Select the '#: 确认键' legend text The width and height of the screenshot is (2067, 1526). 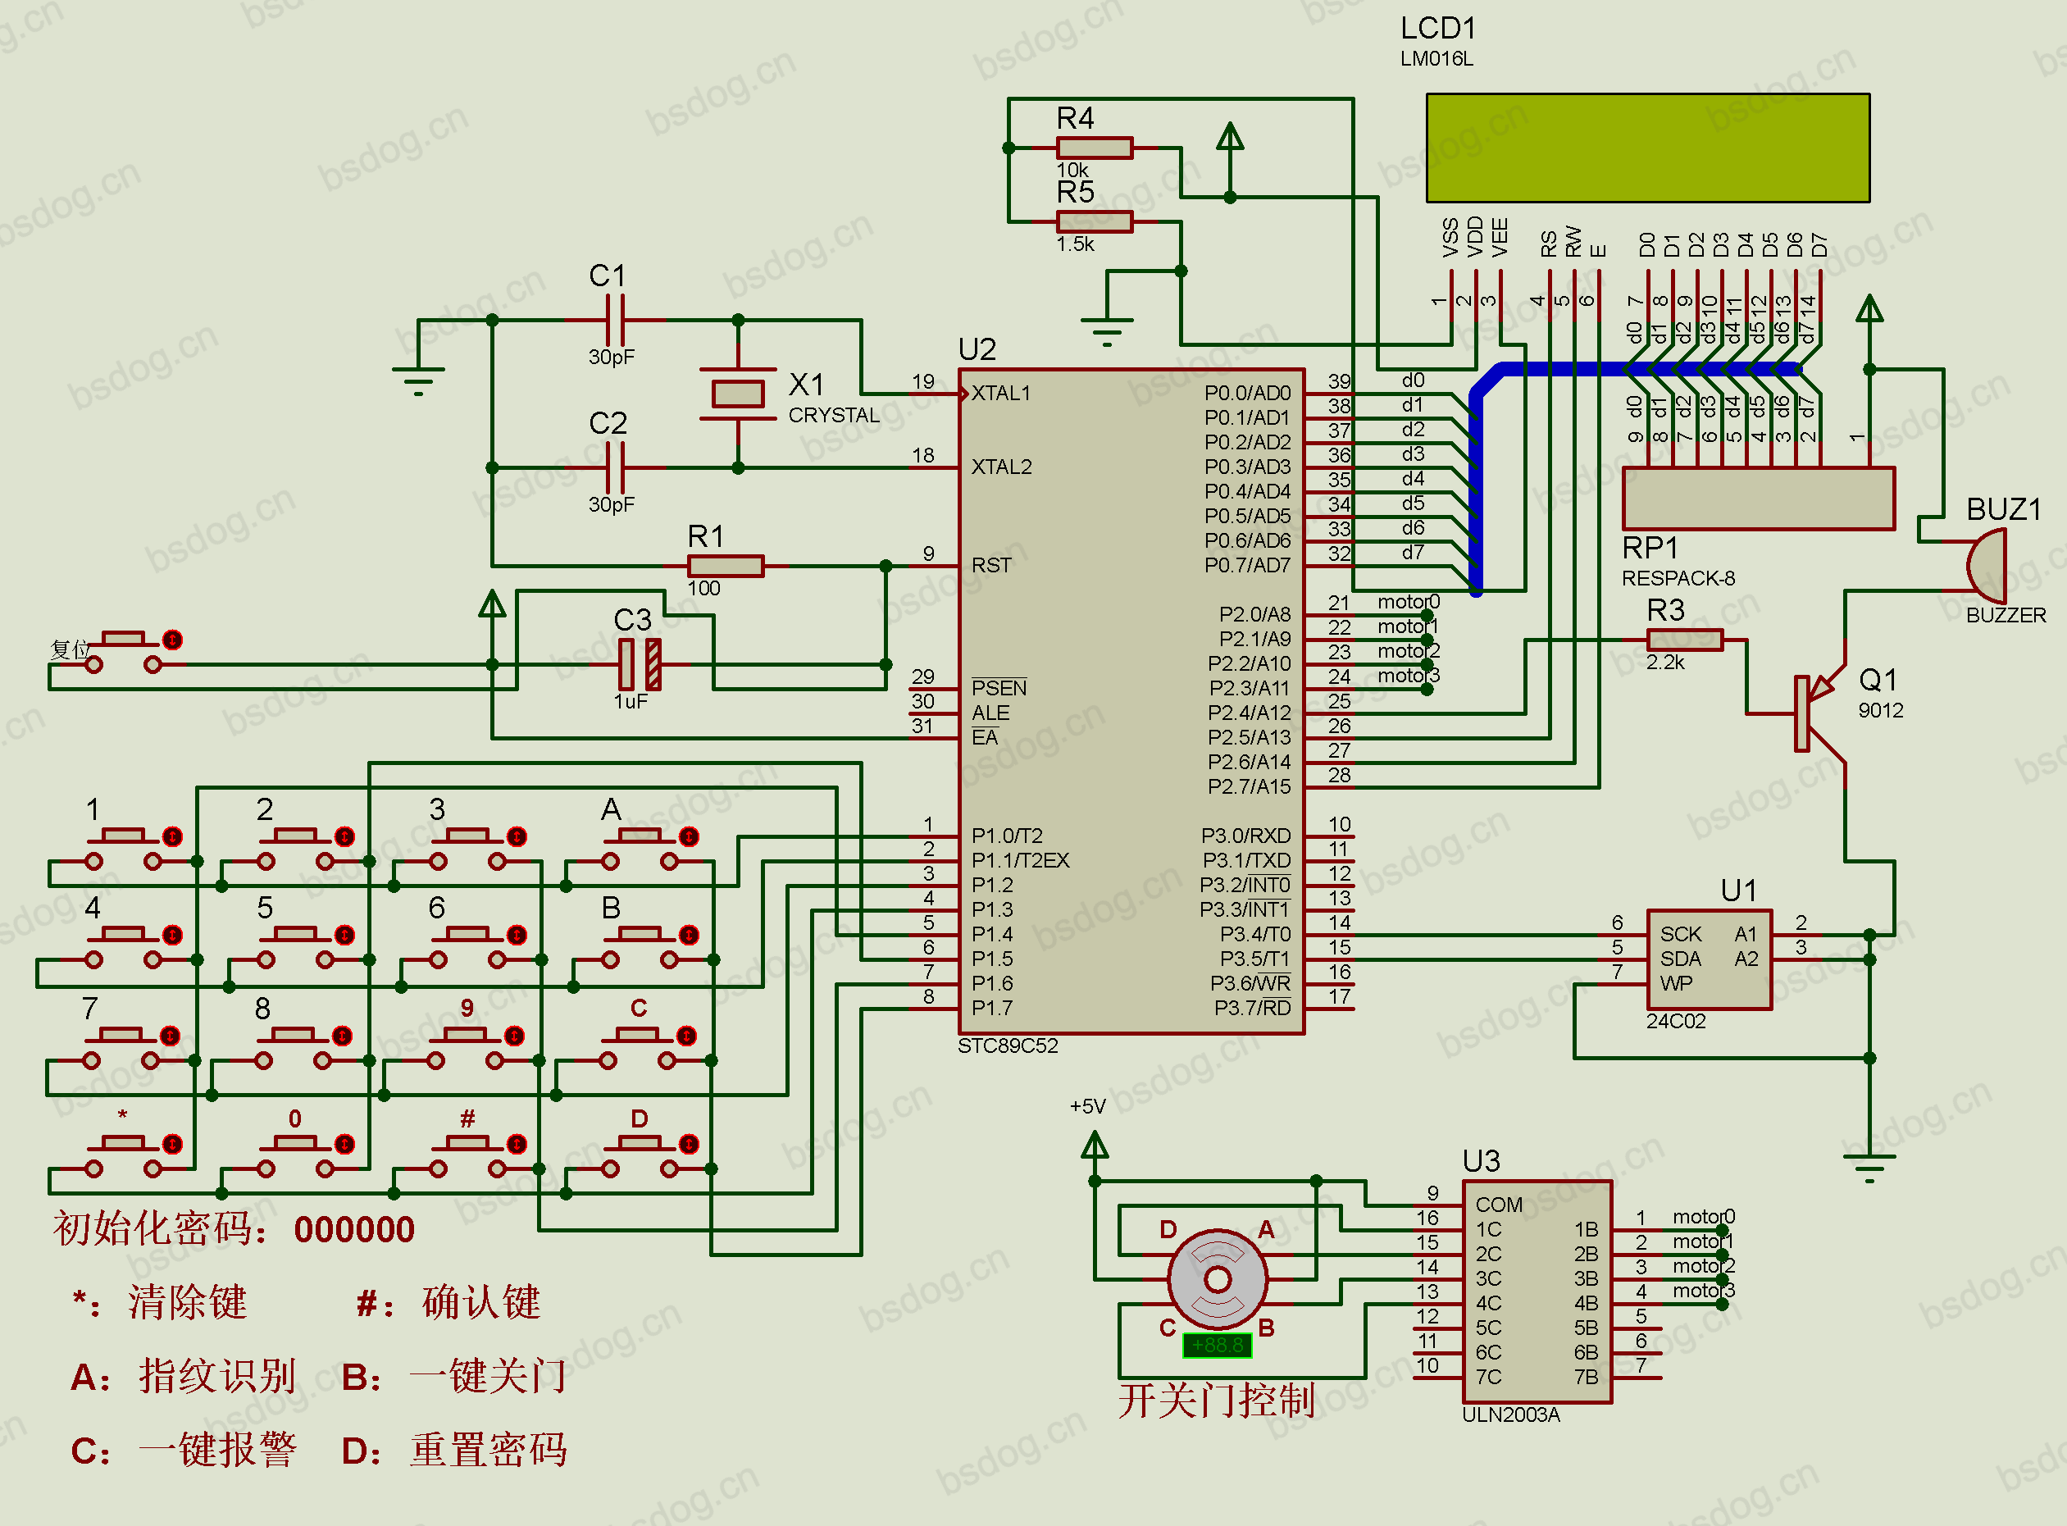448,1304
